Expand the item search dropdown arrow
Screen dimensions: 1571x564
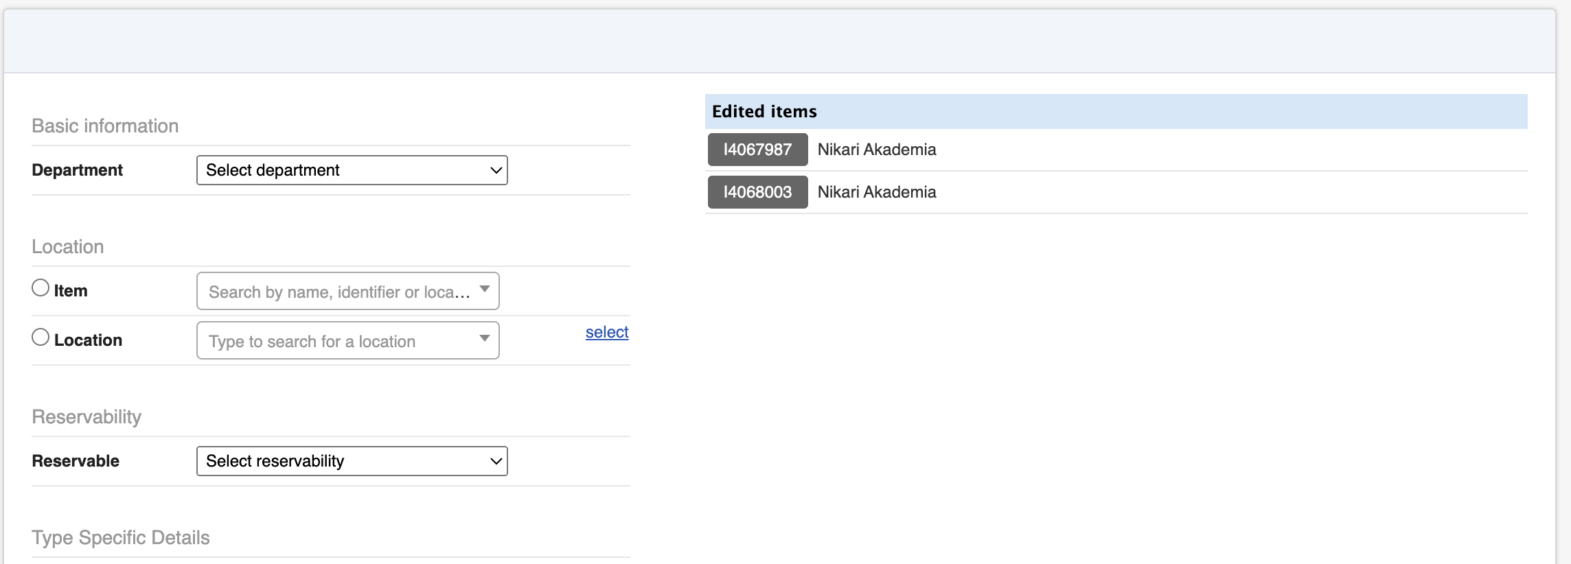click(485, 289)
